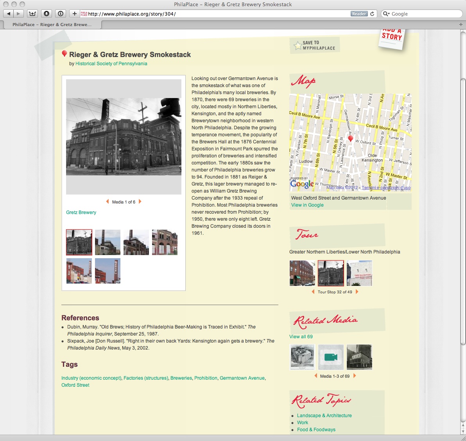The image size is (466, 441).
Task: Click the Breweries tag link
Action: click(181, 378)
